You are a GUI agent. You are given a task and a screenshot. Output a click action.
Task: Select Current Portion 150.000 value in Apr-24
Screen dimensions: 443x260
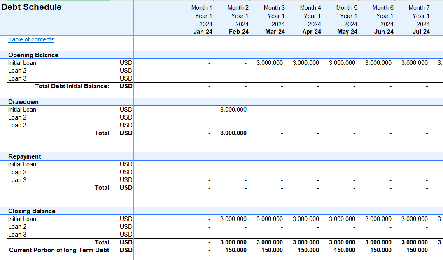[308, 250]
